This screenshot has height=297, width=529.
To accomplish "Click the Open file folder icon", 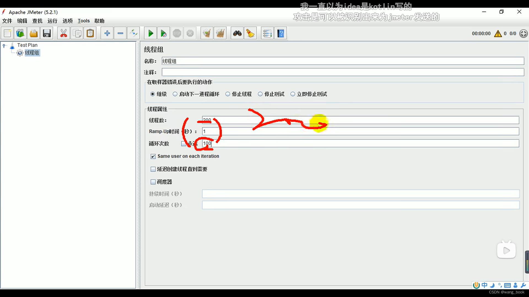I will click(x=34, y=34).
